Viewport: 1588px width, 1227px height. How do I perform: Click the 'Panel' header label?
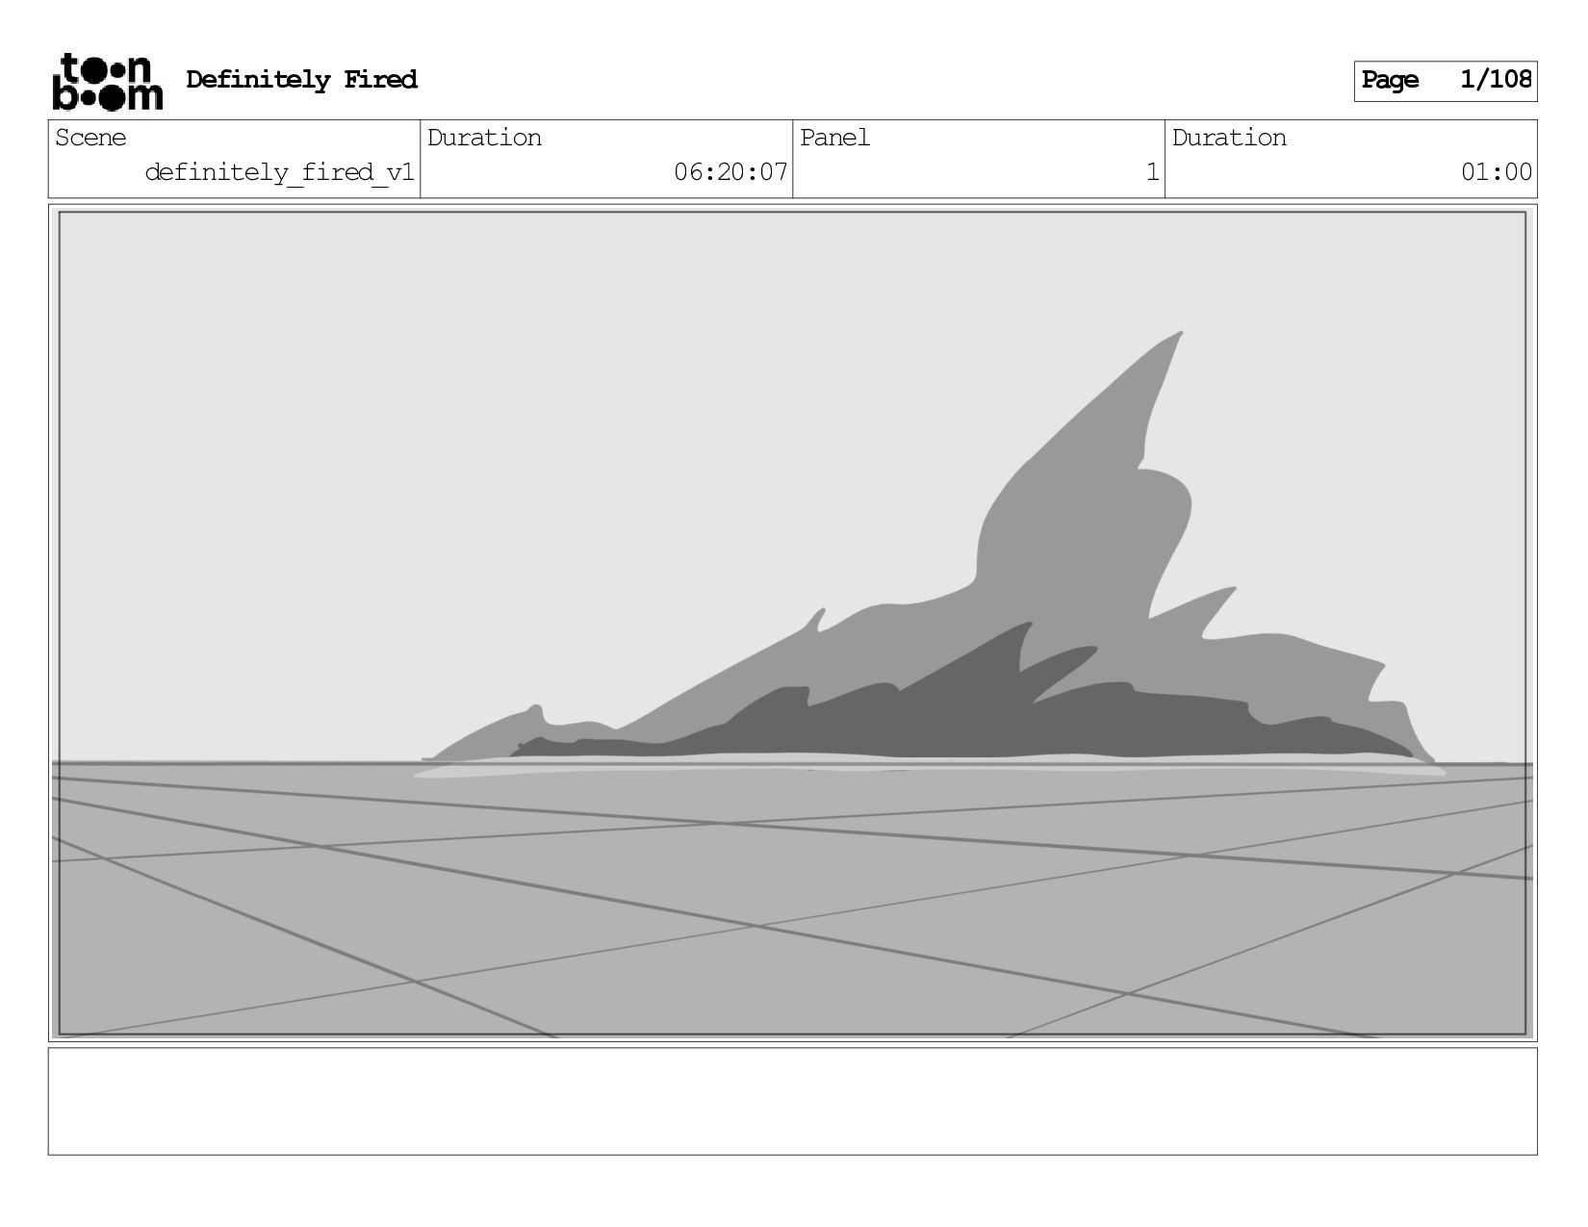pyautogui.click(x=834, y=138)
